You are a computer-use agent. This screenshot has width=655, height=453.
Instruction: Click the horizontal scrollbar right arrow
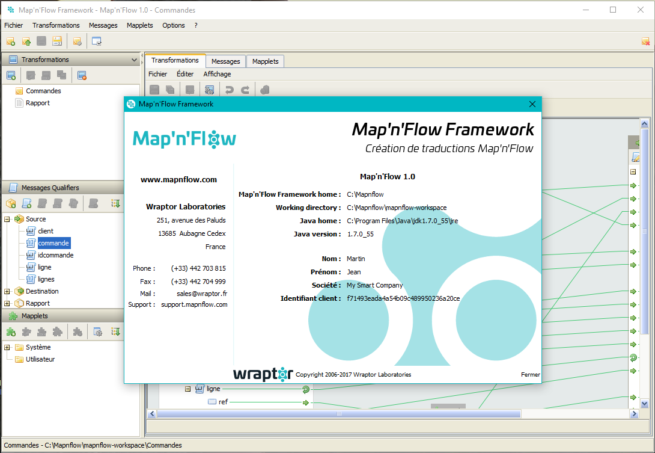point(634,414)
